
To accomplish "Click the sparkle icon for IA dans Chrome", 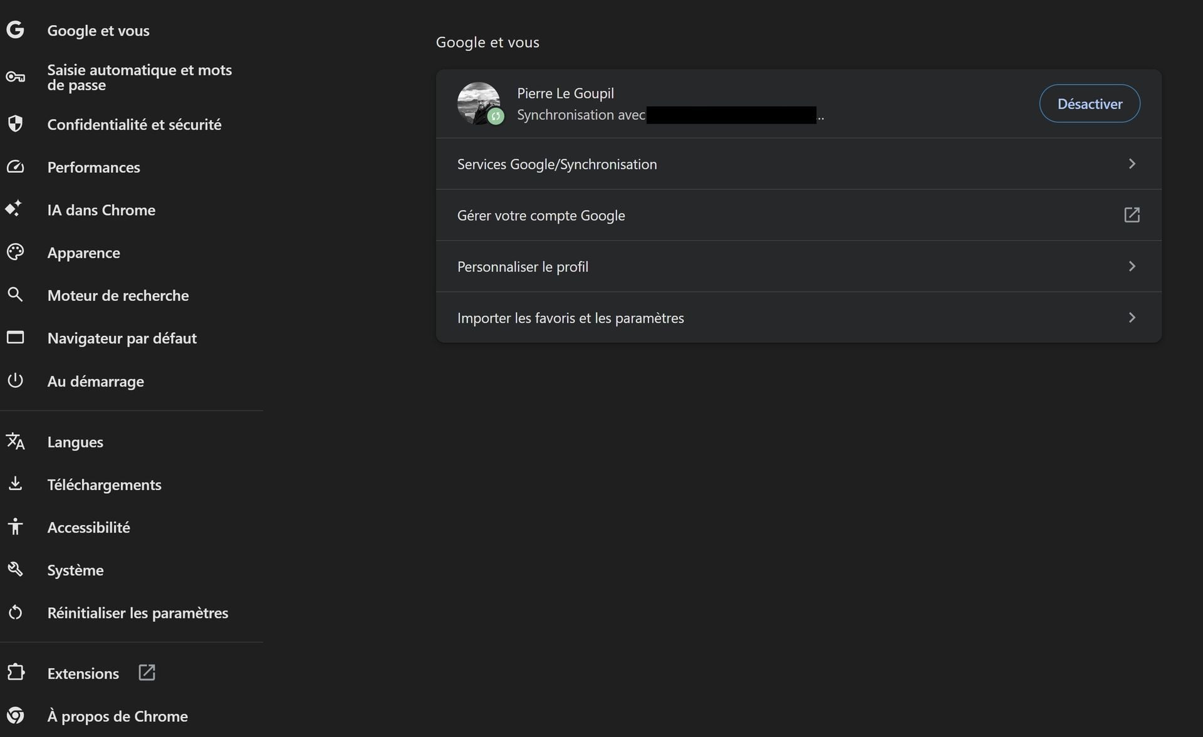I will [x=14, y=209].
